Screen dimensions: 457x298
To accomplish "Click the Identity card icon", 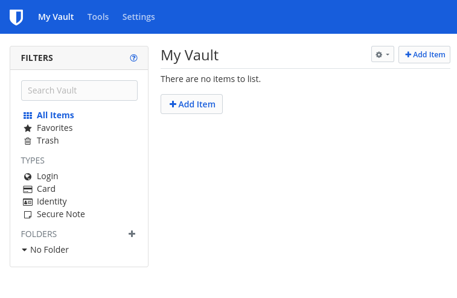I will (x=28, y=202).
